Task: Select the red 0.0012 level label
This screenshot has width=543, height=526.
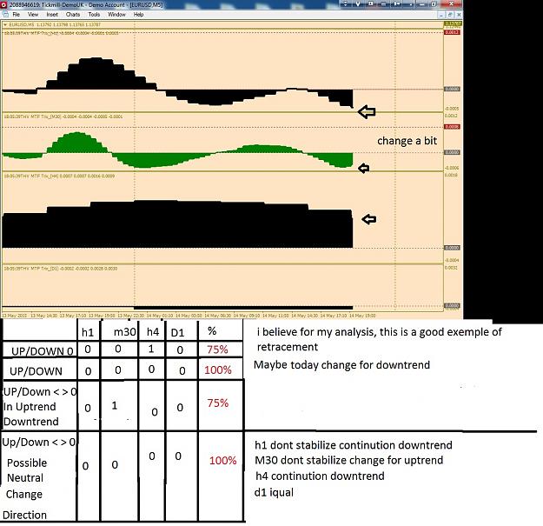Action: 452,32
